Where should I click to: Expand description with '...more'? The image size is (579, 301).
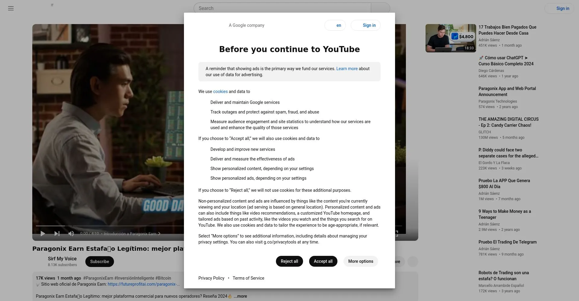(240, 296)
